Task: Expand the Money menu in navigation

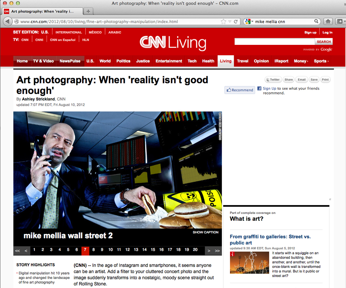Action: (x=301, y=61)
